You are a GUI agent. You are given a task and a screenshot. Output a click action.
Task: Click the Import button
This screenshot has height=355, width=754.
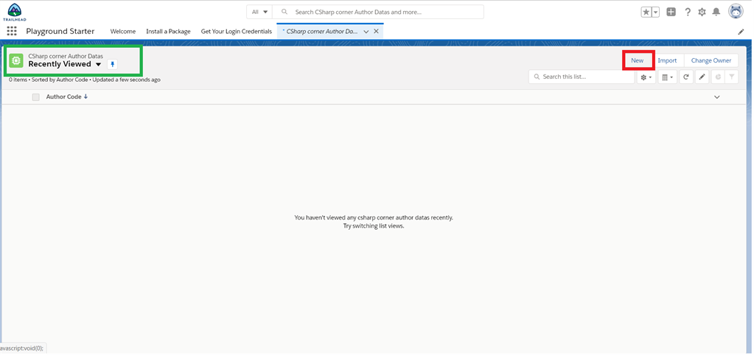point(668,60)
